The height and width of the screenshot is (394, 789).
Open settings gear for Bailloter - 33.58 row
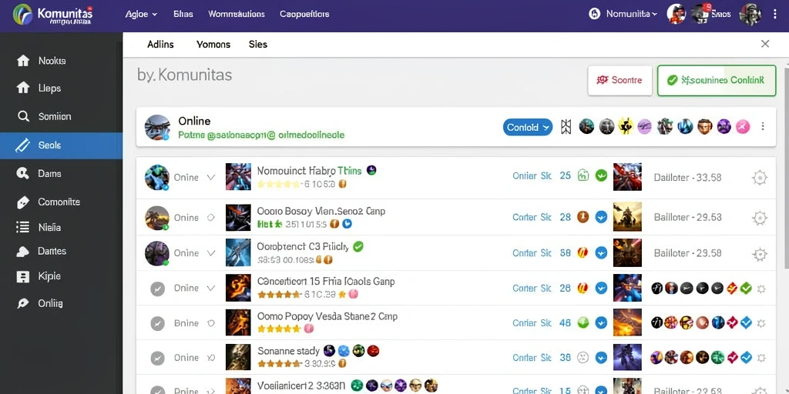click(x=759, y=178)
